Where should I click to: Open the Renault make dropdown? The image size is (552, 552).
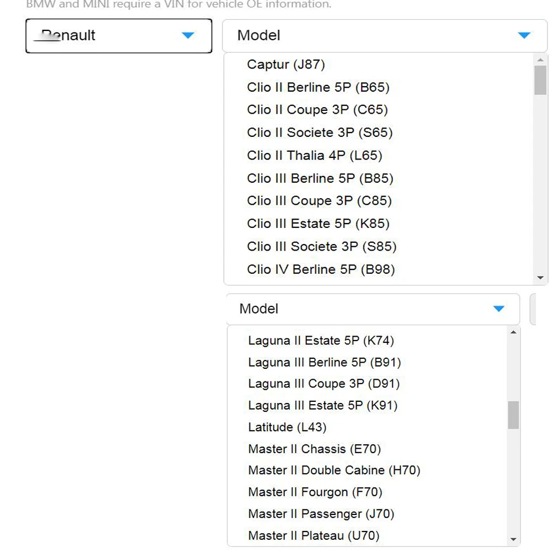[119, 36]
